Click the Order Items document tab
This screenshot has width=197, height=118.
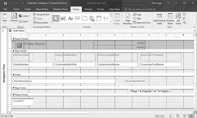point(16,31)
